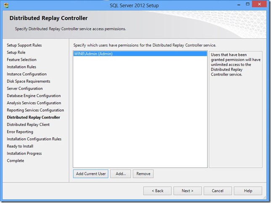
Task: Select the Error Reporting step
Action: [20, 132]
